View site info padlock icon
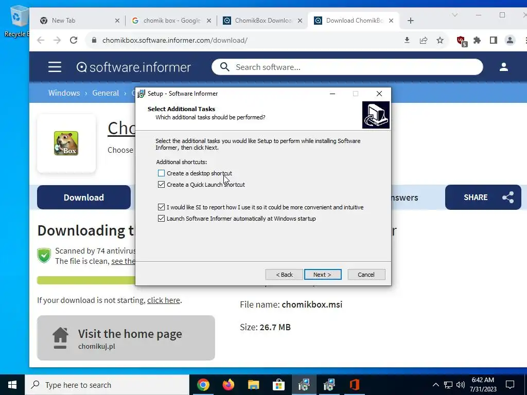This screenshot has height=395, width=527. tap(94, 40)
